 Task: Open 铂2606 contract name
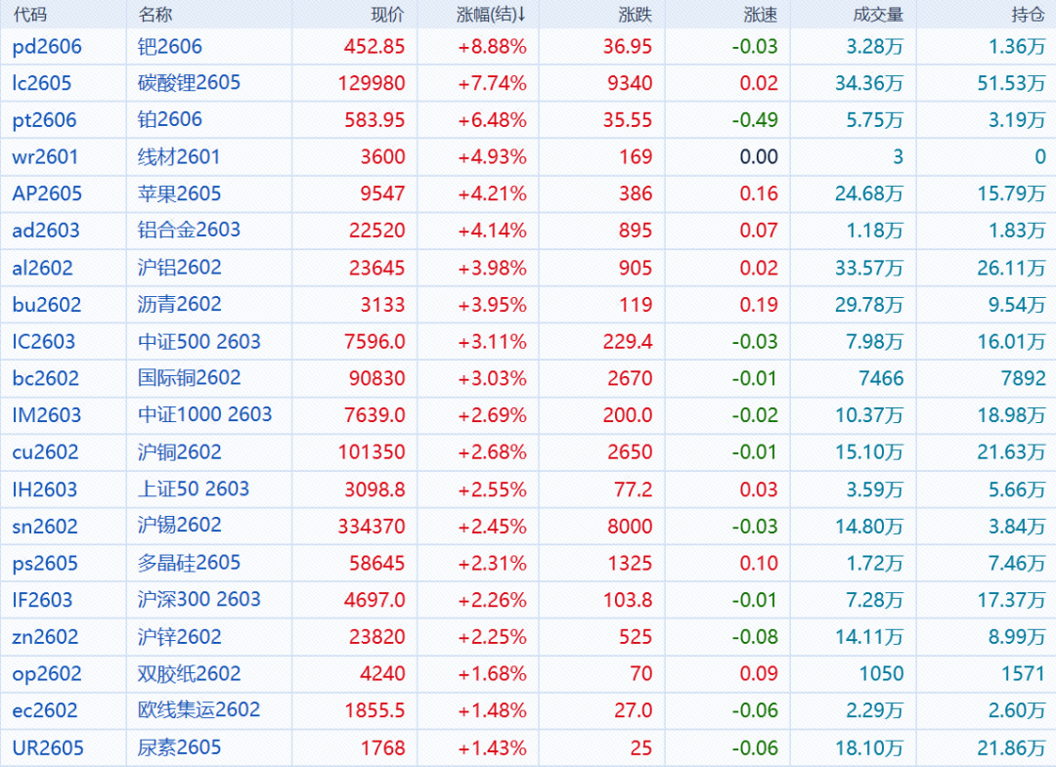170,120
